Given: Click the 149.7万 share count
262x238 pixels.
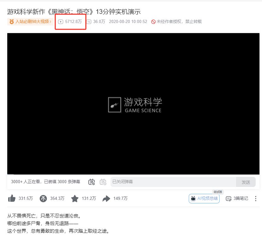Looking at the screenshot, I should click(x=120, y=198).
